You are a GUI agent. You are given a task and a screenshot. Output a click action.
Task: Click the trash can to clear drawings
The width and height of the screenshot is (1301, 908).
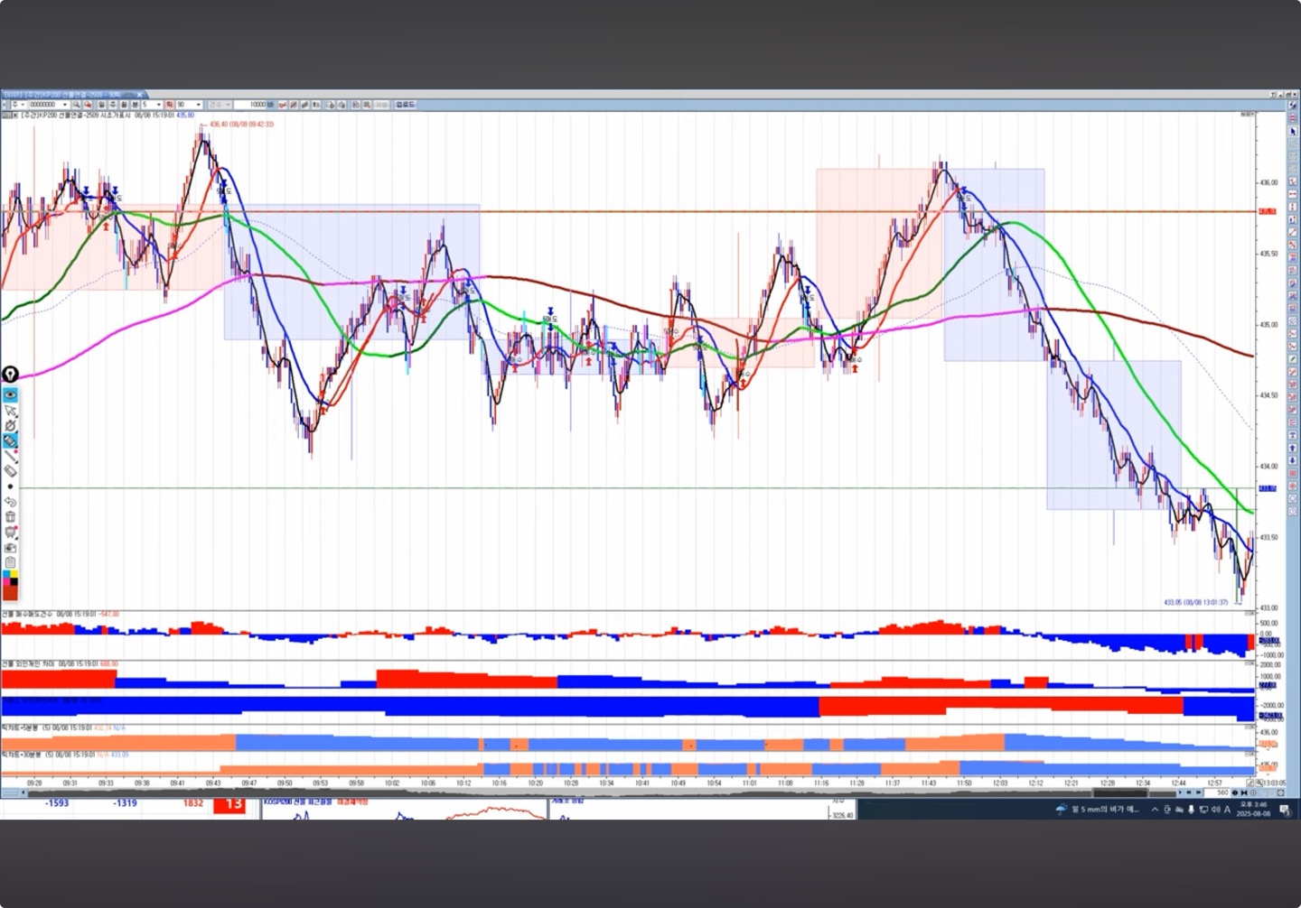coord(10,517)
